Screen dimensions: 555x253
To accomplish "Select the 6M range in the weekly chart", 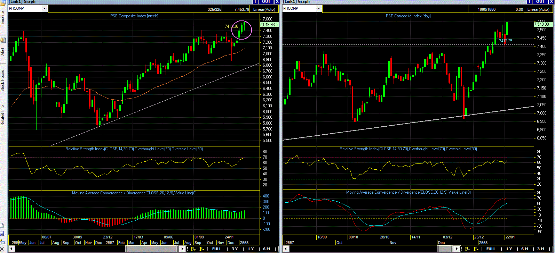I will tap(267, 249).
